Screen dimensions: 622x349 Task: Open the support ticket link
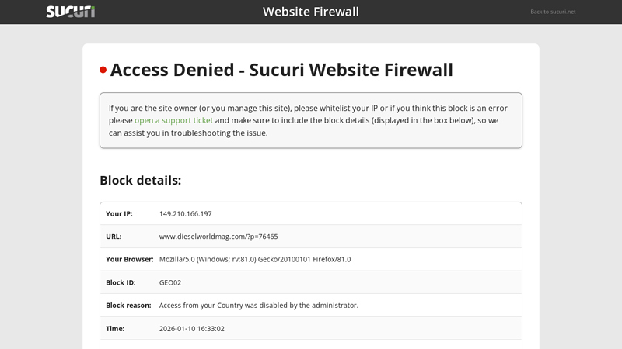[173, 120]
